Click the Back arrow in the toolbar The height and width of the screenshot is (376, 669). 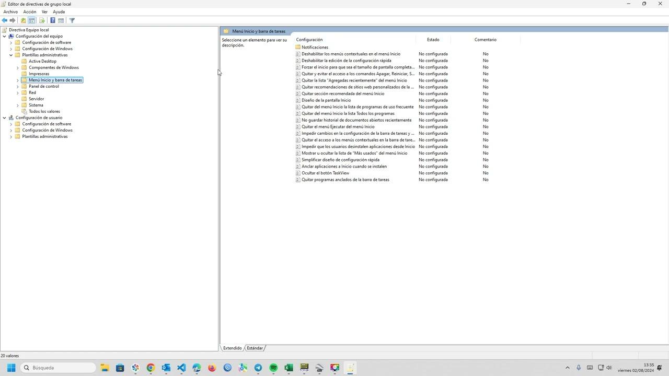pos(5,20)
